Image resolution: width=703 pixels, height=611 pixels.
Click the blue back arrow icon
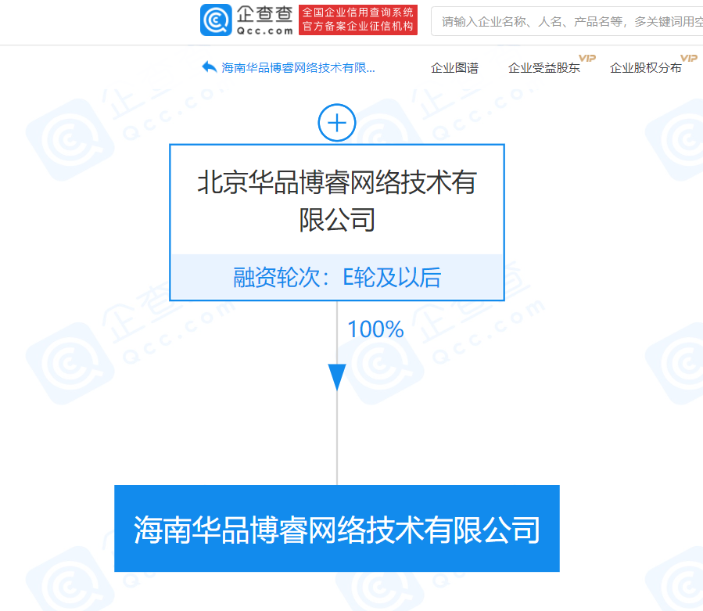[210, 67]
